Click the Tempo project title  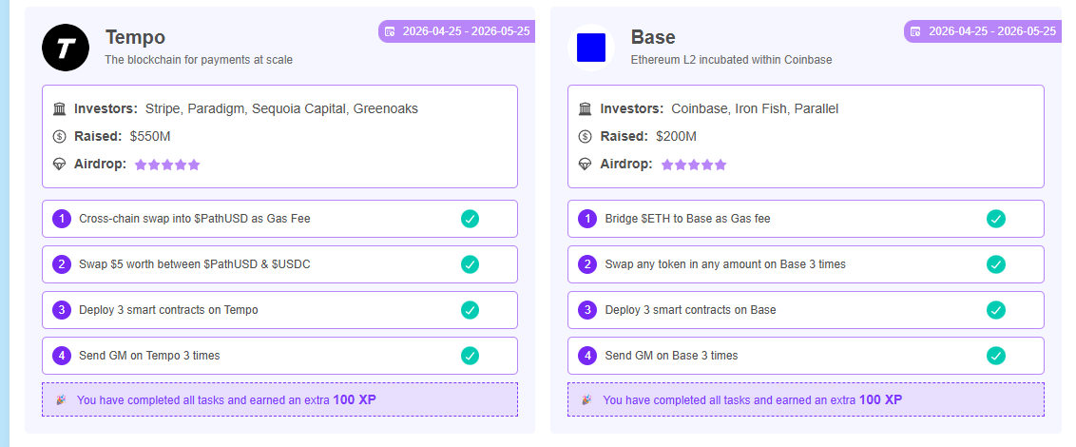(x=135, y=37)
